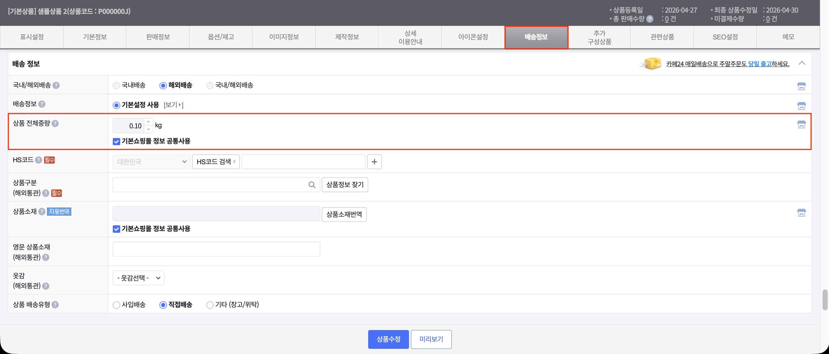The image size is (829, 354).
Task: Click the 미리보기 button
Action: tap(431, 339)
